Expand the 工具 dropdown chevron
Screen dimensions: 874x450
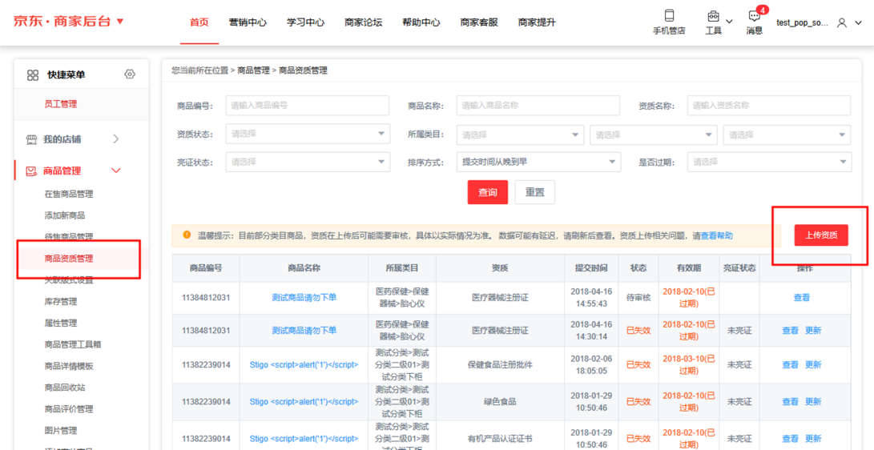tap(729, 22)
